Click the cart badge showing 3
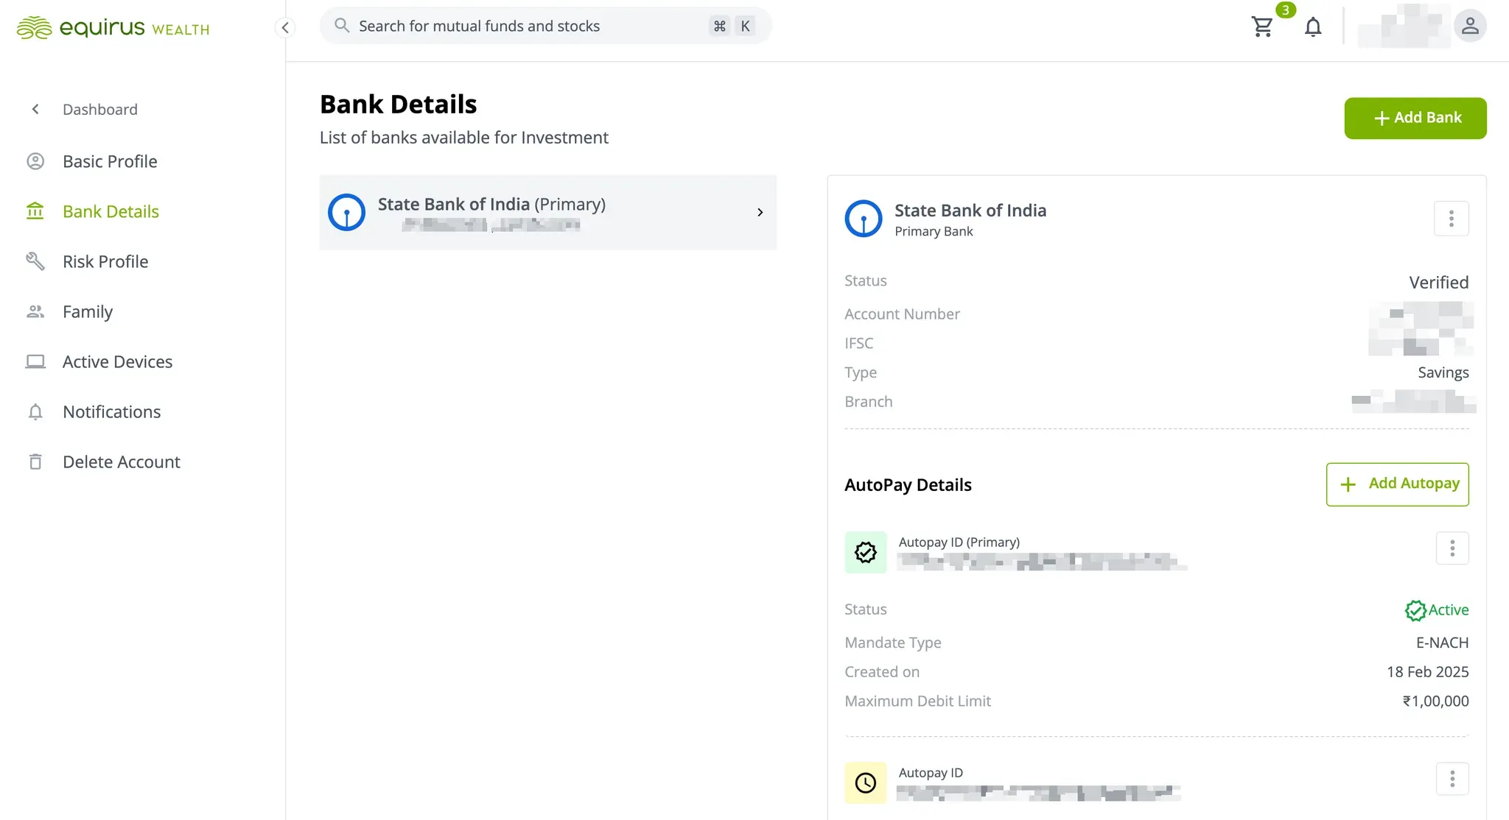The width and height of the screenshot is (1509, 820). click(1285, 10)
